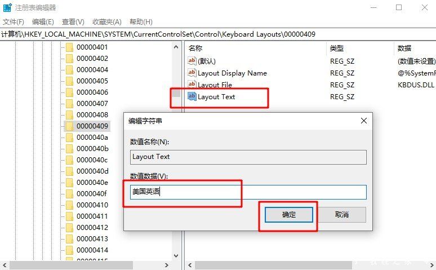436x270 pixels.
Task: Select folder icon of key 00000408
Action: click(69, 115)
